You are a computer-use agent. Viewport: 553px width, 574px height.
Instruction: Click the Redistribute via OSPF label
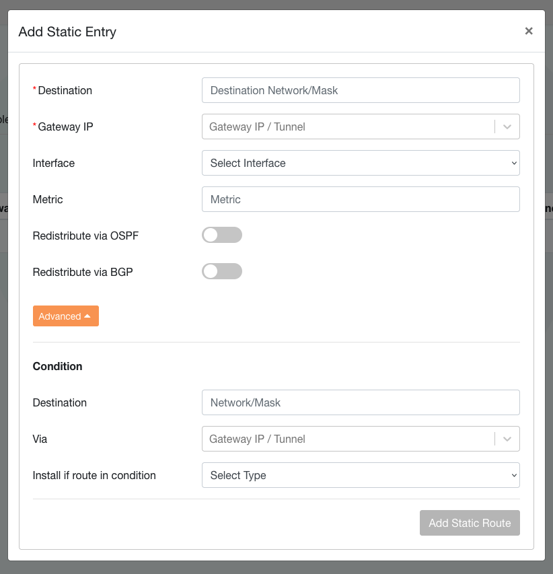[x=85, y=236]
